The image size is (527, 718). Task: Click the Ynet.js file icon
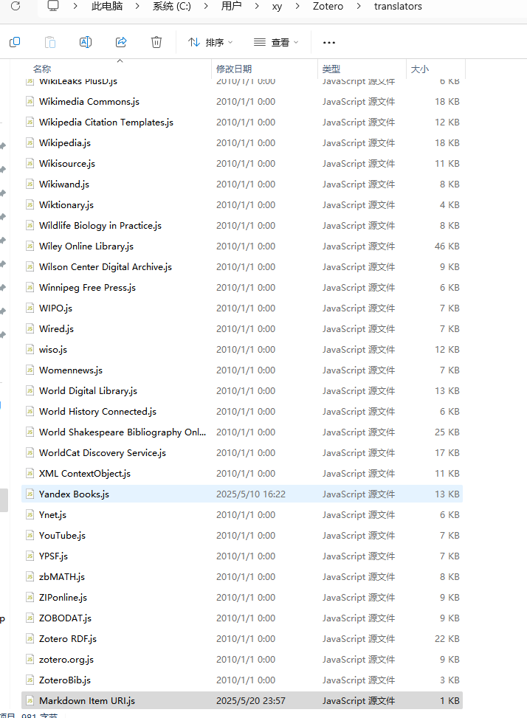click(30, 514)
